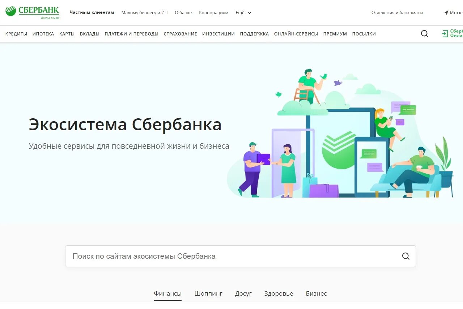
Task: Switch to the Здоровье tab
Action: 279,293
